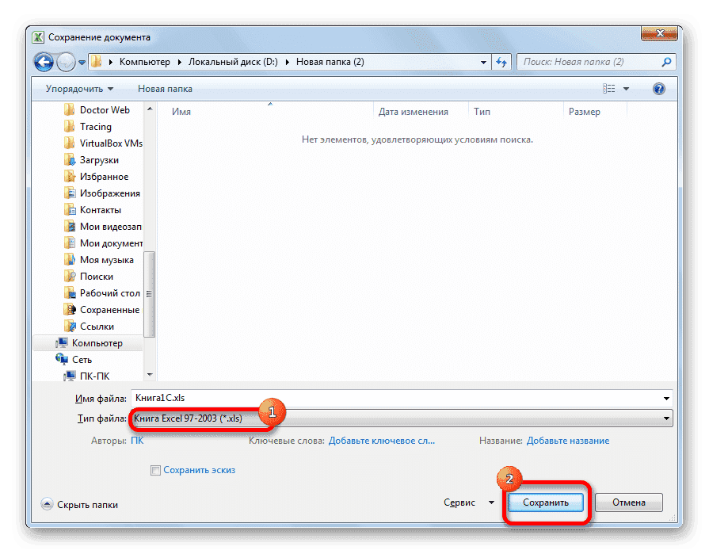Select Сеть in the navigation pane
The width and height of the screenshot is (709, 554).
82,359
